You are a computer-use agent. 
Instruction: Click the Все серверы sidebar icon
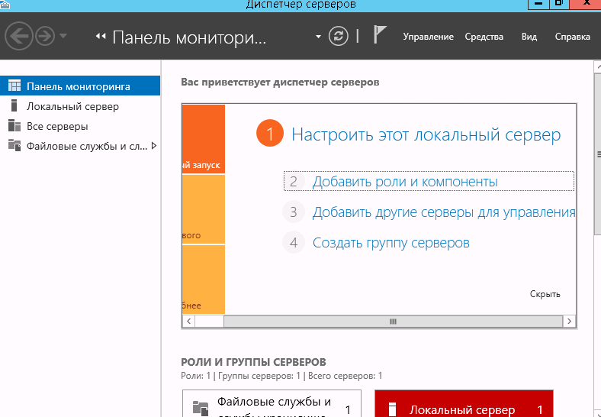point(14,126)
